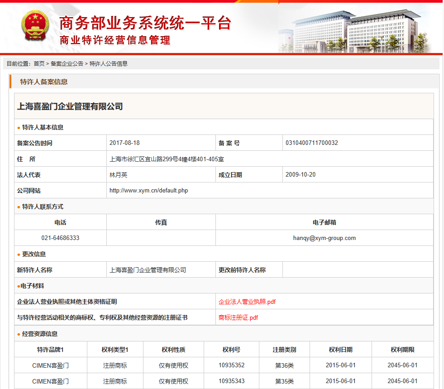Click the 住所 field label

[26, 159]
